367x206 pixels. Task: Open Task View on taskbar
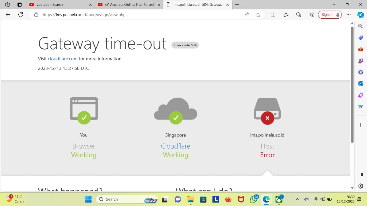point(165,199)
